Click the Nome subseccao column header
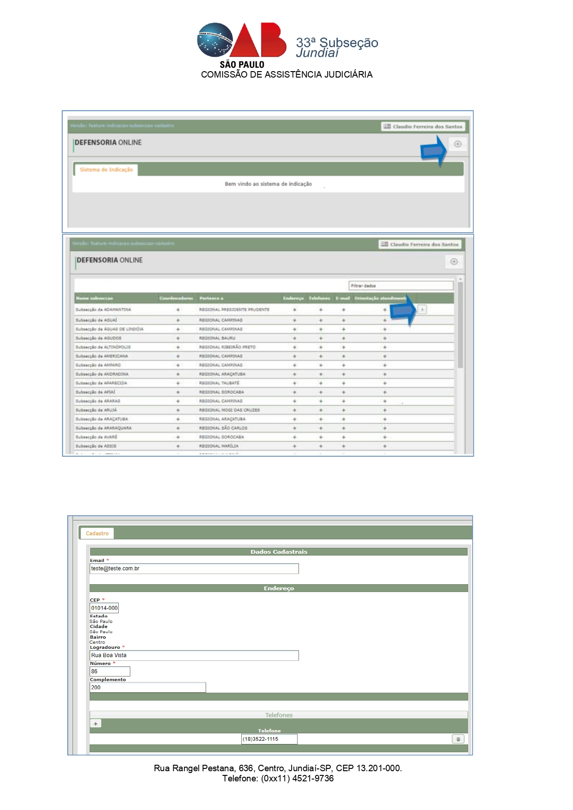 pos(94,298)
